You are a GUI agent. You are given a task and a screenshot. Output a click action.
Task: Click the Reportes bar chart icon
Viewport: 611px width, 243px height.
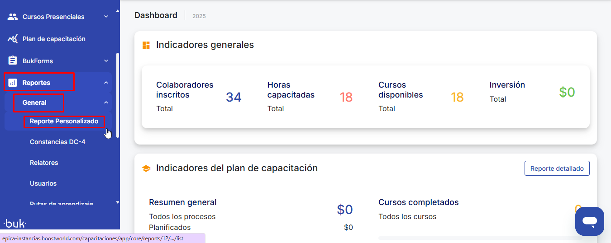click(13, 83)
